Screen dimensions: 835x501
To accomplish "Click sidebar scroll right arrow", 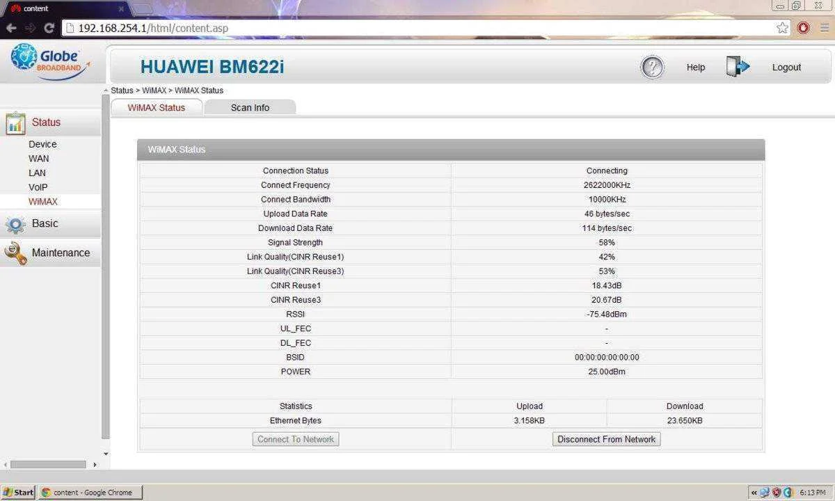I will [x=95, y=464].
